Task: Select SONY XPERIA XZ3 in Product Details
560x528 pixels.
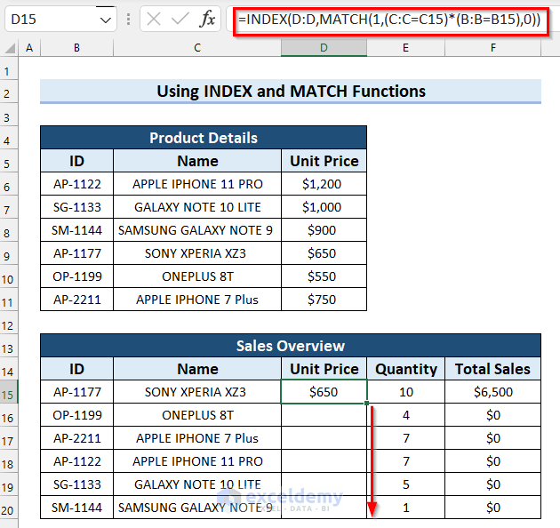Action: [197, 253]
